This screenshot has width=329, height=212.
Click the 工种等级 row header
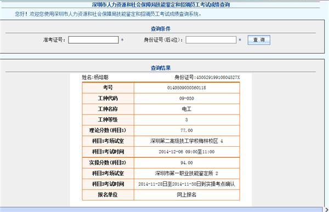pyautogui.click(x=108, y=120)
